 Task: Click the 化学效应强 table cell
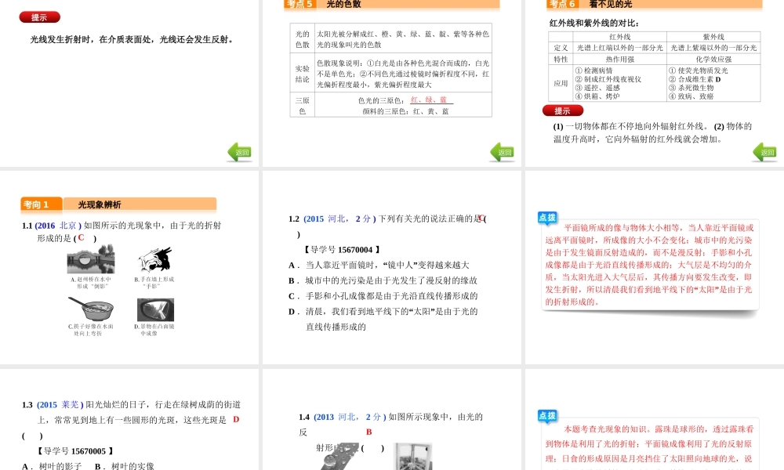pyautogui.click(x=713, y=59)
